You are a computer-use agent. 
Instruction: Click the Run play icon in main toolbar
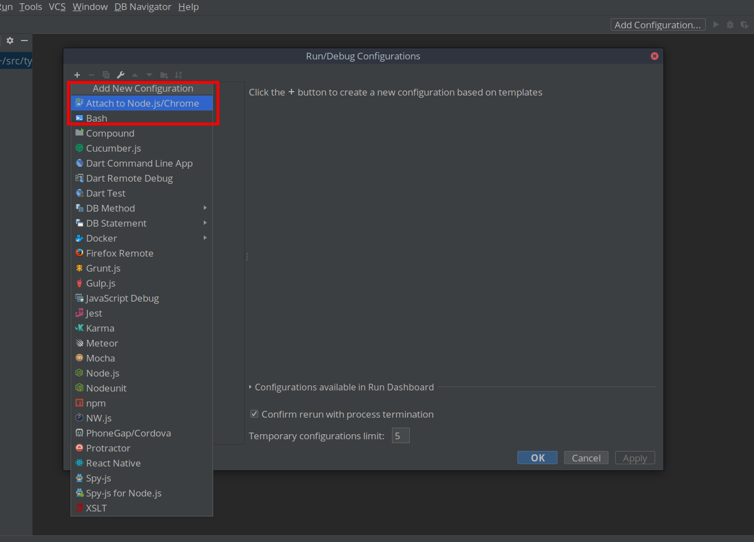[716, 25]
